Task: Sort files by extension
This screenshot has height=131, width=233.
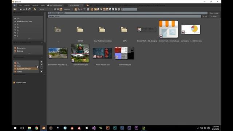Action: click(x=79, y=9)
